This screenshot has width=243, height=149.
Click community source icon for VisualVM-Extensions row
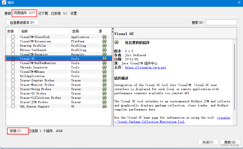(104, 41)
